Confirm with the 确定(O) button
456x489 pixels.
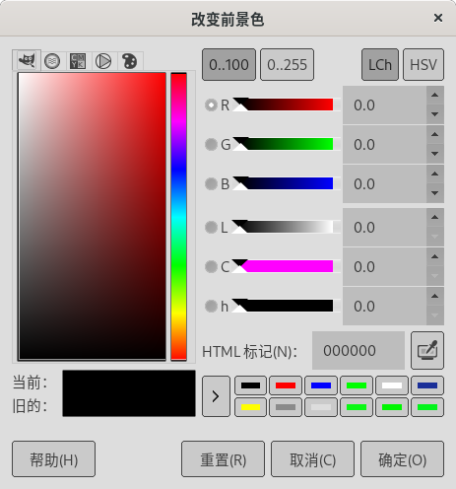[402, 459]
